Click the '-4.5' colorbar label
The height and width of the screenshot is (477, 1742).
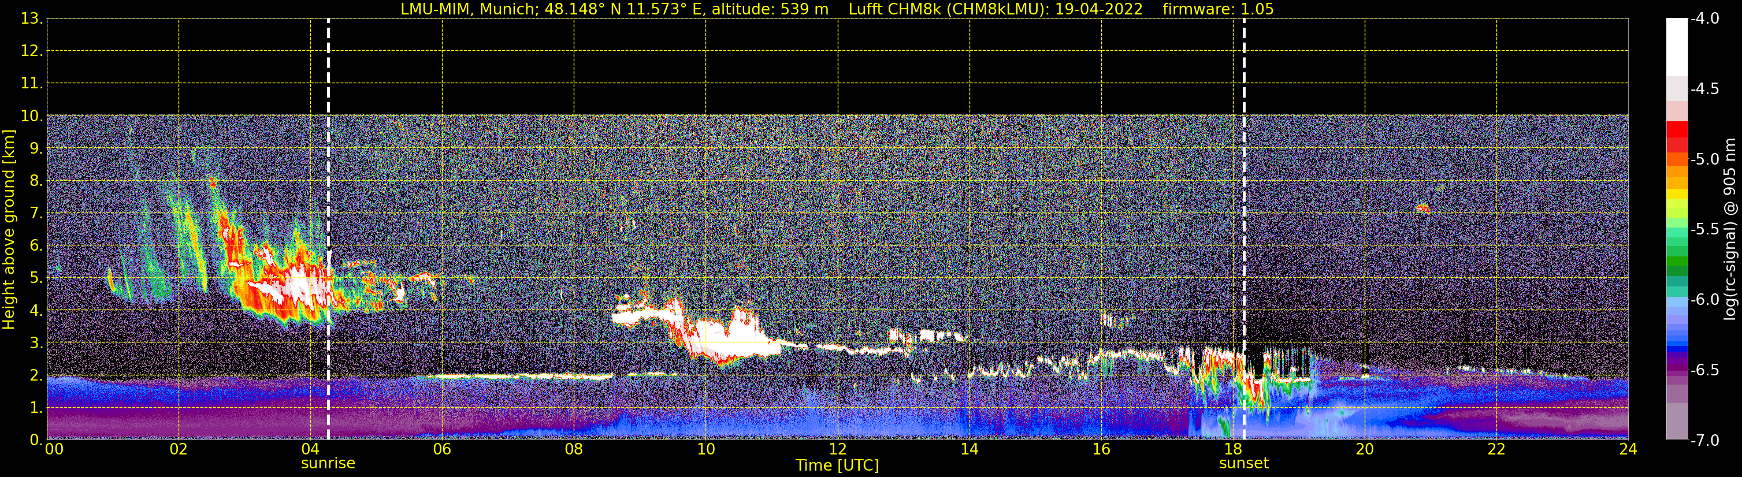coord(1705,89)
